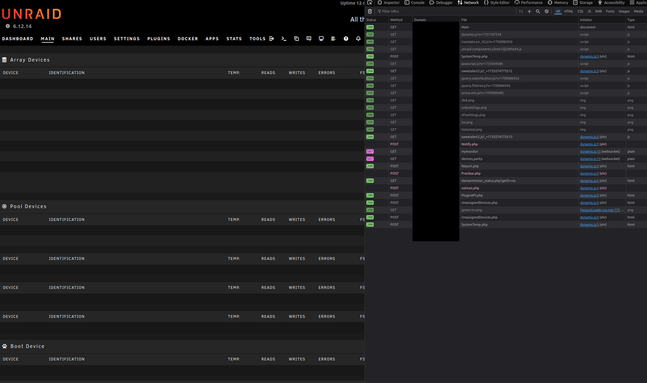Click the system info monitor icon

coord(321,39)
